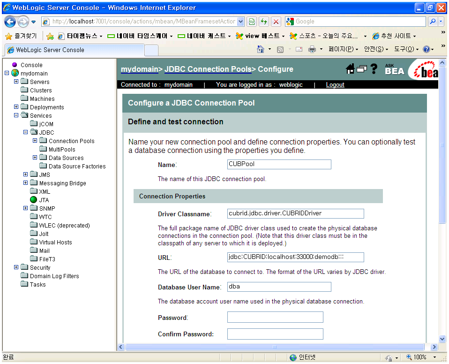Click the browser Back arrow button
449x364 pixels.
click(x=10, y=22)
